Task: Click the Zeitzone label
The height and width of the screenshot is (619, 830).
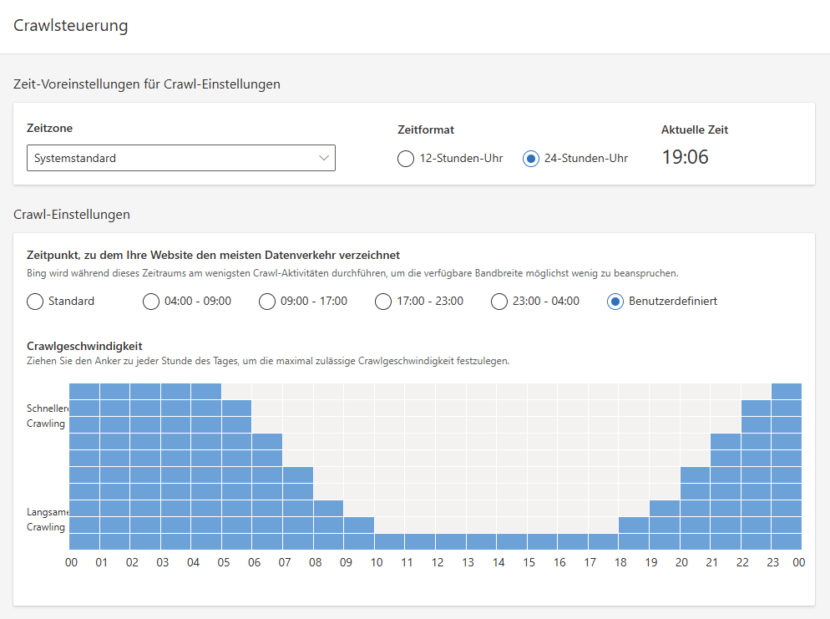Action: [x=50, y=128]
